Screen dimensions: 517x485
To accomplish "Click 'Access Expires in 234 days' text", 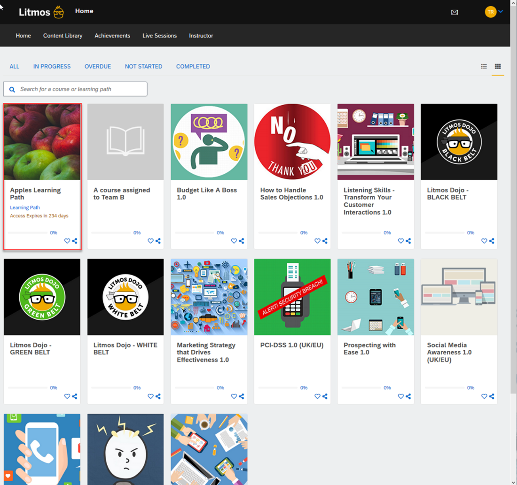I will [x=39, y=216].
